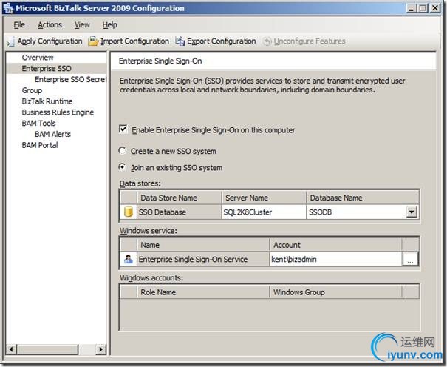Image resolution: width=447 pixels, height=367 pixels.
Task: Click the Role Name column header
Action: click(x=202, y=292)
